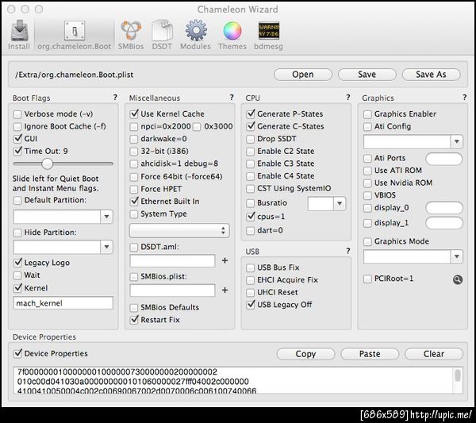Click the USB help question mark
Screen dimensions: 476x423
(x=348, y=251)
